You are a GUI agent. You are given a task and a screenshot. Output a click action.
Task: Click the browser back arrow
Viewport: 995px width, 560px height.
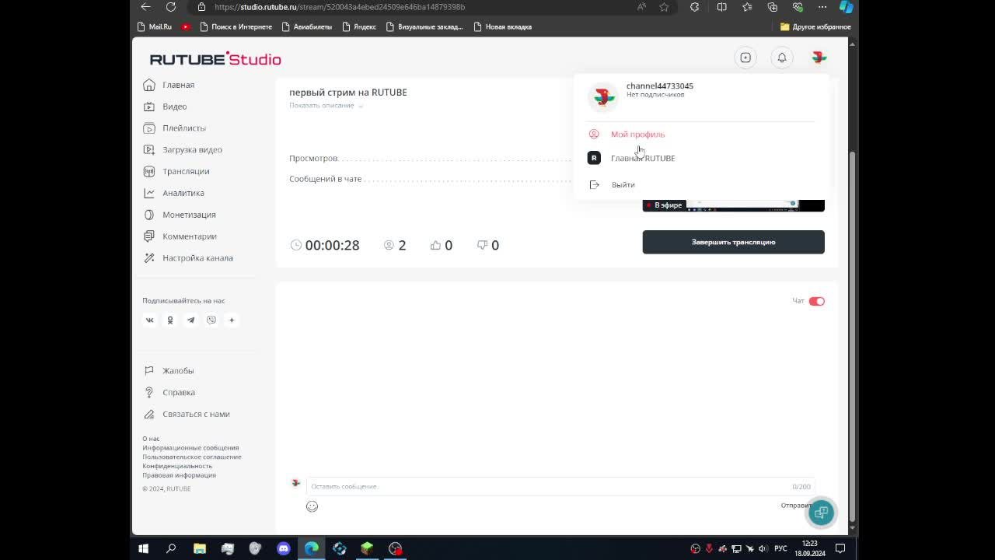pos(145,6)
